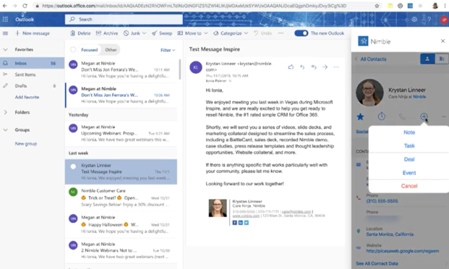Viewport: 449px width, 269px height.
Task: Click the plus add activity icon
Action: pyautogui.click(x=424, y=117)
